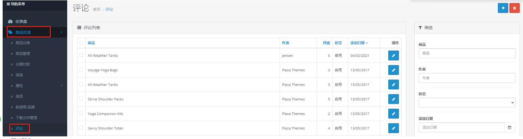Screen dimensions: 523x139
Task: Edit the Voyage Yoga Bags review
Action: [394, 70]
